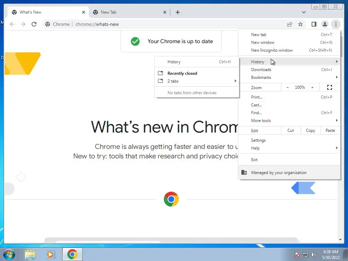The image size is (348, 261).
Task: Open Settings from Chrome menu
Action: (290, 140)
